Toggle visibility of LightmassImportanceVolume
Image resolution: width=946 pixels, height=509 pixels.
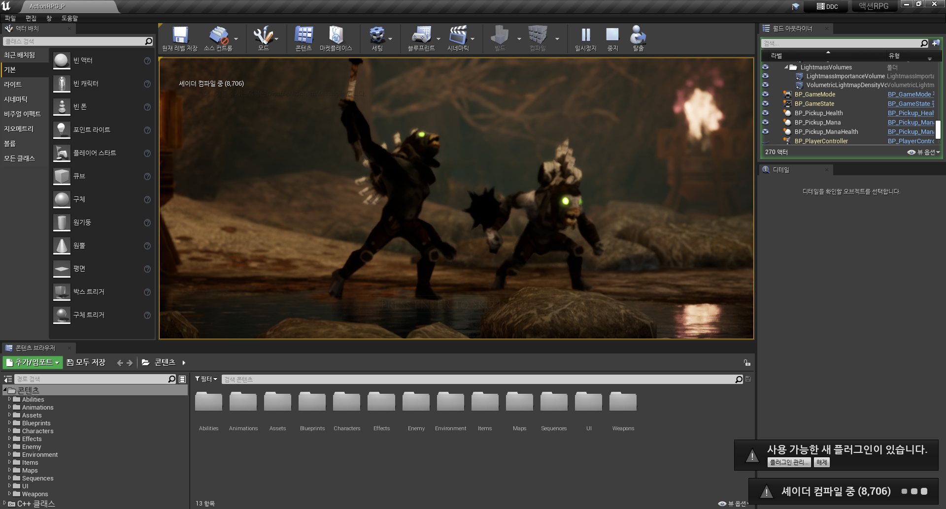pos(765,76)
